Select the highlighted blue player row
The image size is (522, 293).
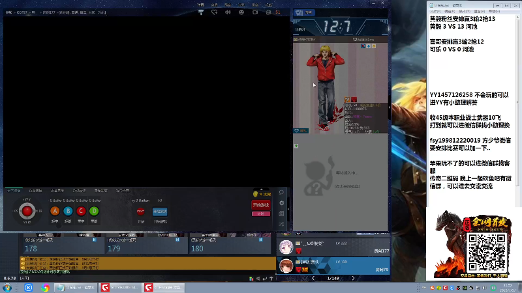(x=333, y=266)
